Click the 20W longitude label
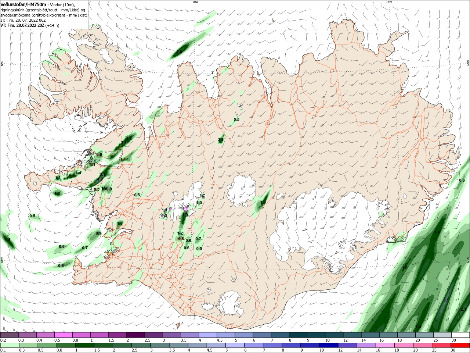470x353 pixels. tap(195, 2)
